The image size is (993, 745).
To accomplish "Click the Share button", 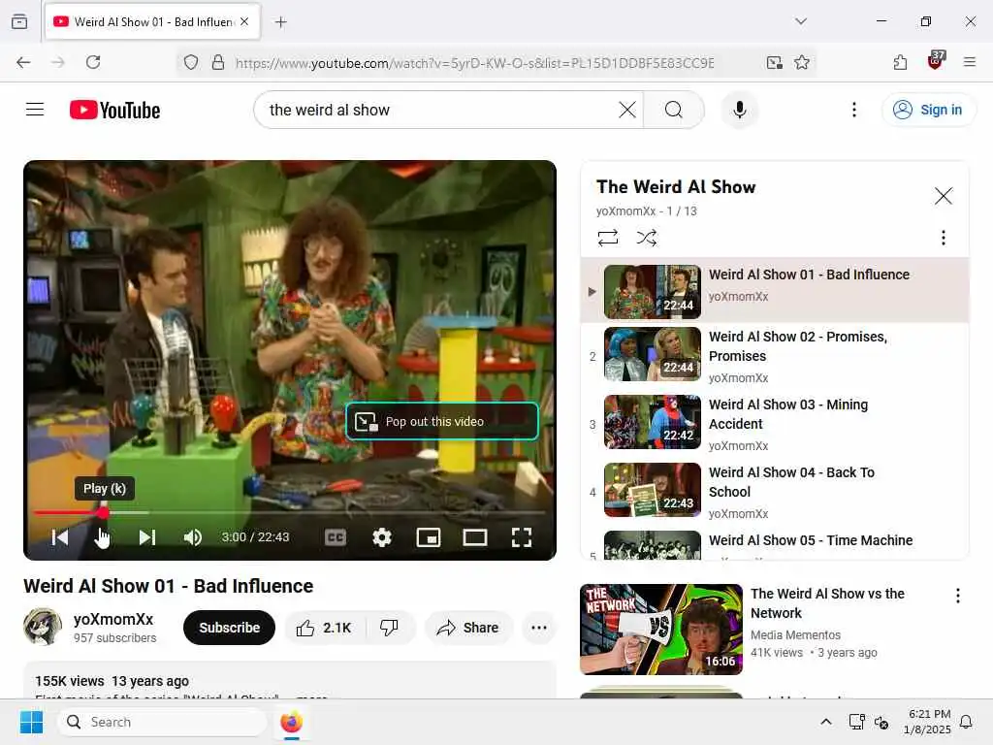I will [x=468, y=628].
